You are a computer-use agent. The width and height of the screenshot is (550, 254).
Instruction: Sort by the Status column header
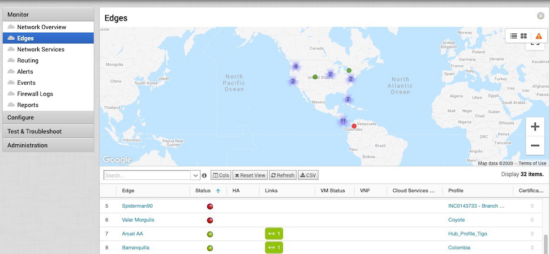coord(203,191)
